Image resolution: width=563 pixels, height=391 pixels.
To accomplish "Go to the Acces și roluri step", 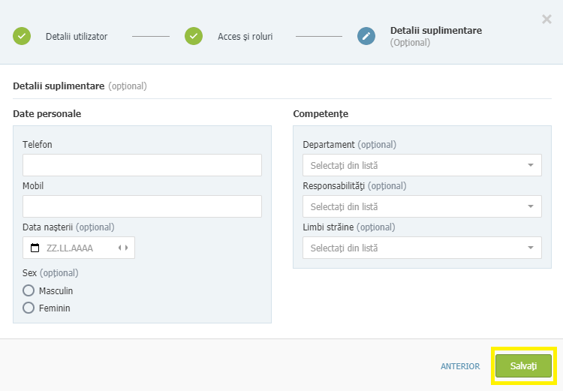I will (x=245, y=37).
